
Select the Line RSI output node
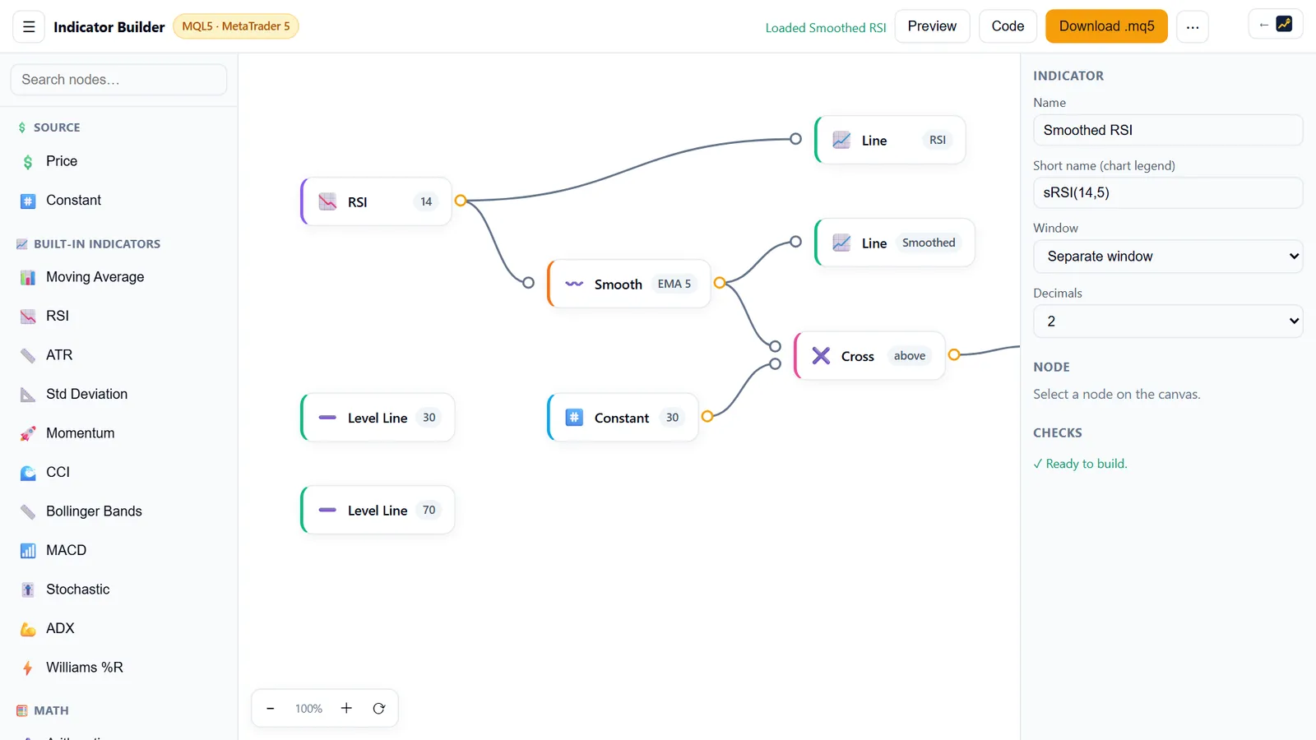890,140
